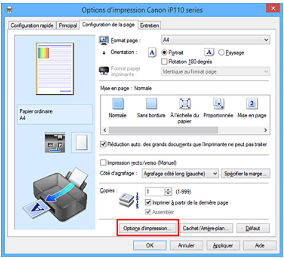The width and height of the screenshot is (284, 258).
Task: Click the Annuler button
Action: click(x=186, y=245)
